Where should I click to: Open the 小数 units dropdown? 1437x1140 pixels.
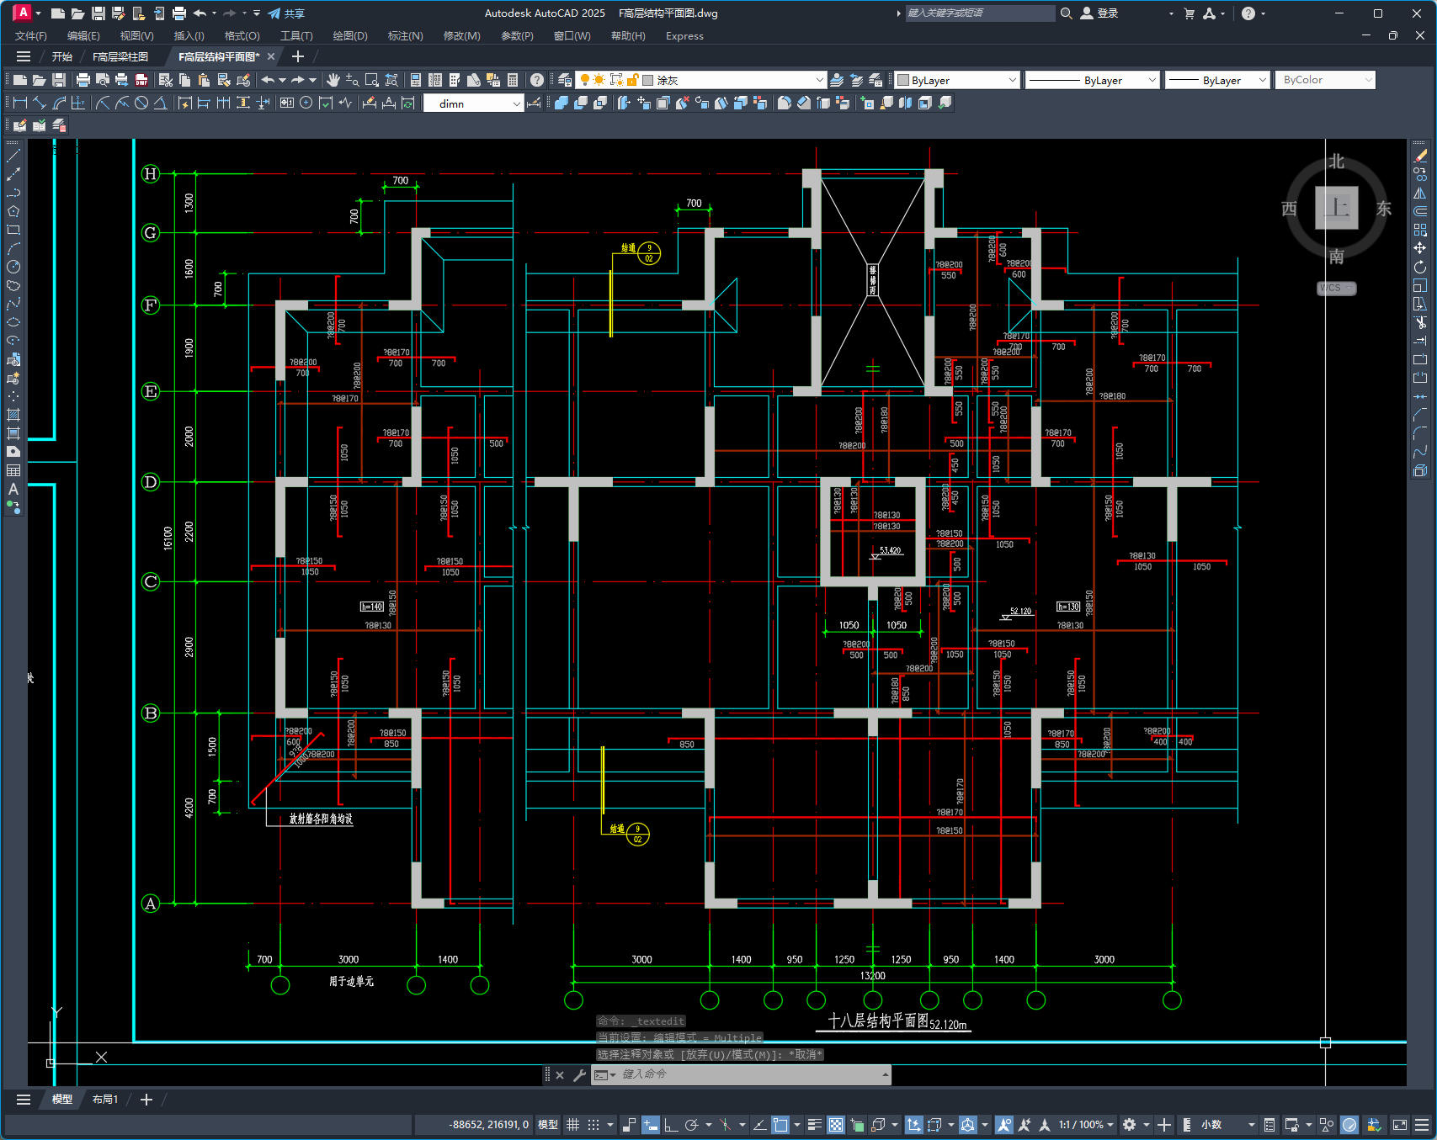pyautogui.click(x=1227, y=1125)
